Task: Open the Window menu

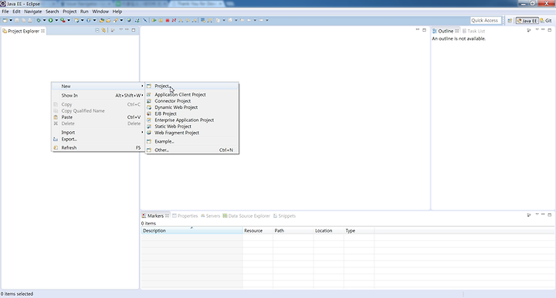Action: click(x=100, y=12)
